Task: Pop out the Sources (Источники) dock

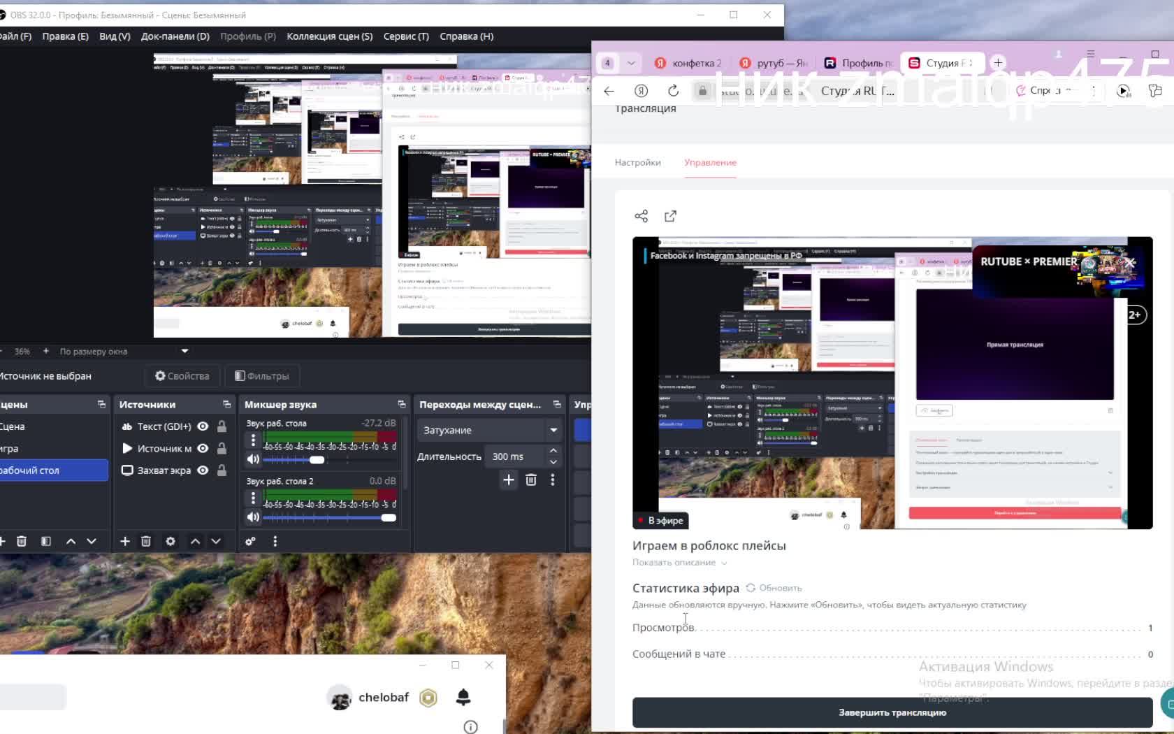Action: click(226, 405)
